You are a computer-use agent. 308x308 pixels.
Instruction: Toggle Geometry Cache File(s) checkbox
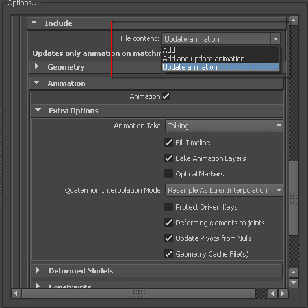(168, 254)
